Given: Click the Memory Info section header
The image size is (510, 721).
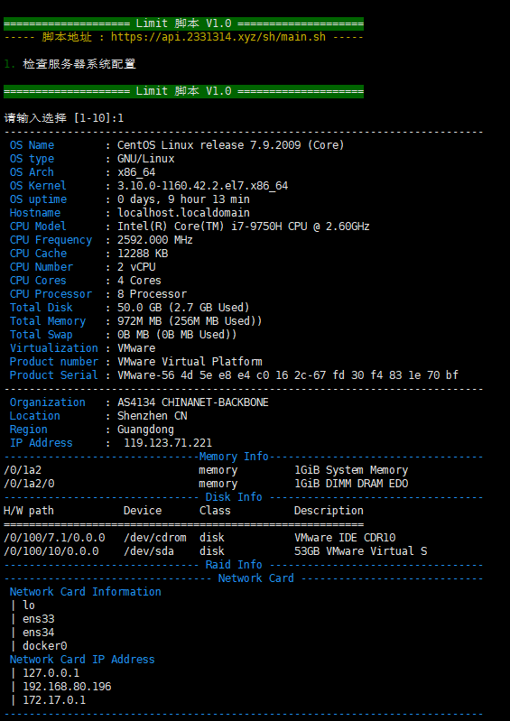Looking at the screenshot, I should click(234, 457).
